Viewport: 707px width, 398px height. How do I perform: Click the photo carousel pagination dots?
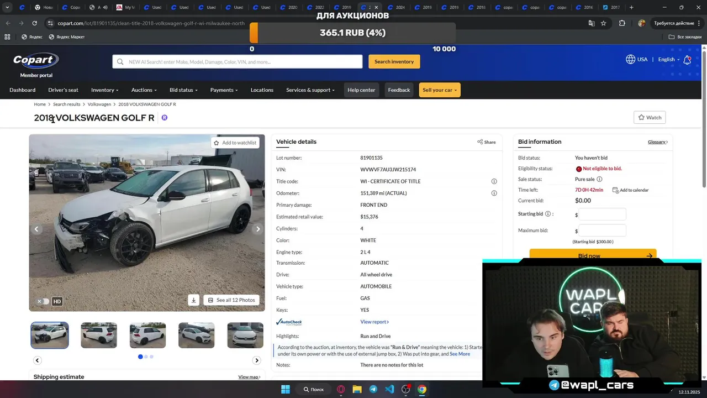point(146,357)
